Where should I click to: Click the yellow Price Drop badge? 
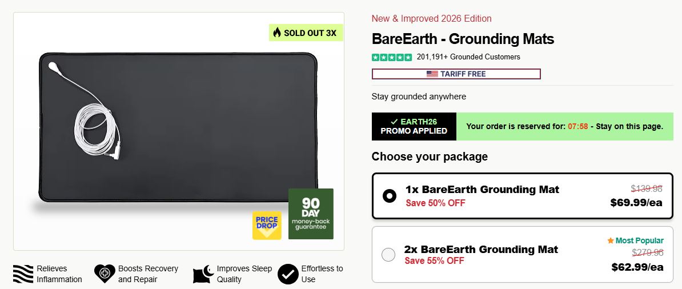267,225
